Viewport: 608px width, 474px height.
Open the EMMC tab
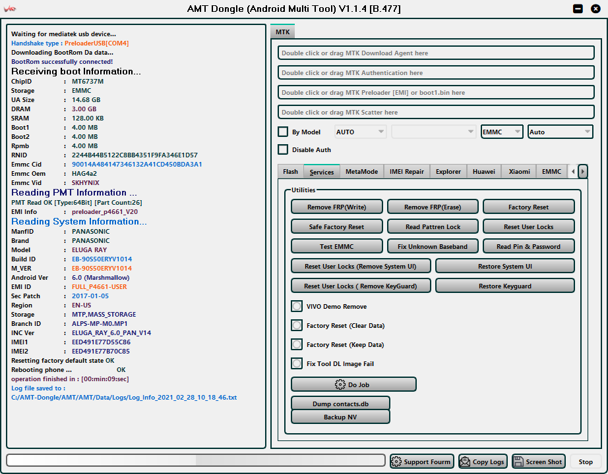pyautogui.click(x=551, y=172)
